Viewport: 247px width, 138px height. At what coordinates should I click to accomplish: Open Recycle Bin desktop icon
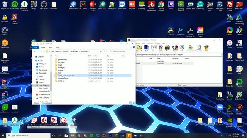(5, 5)
